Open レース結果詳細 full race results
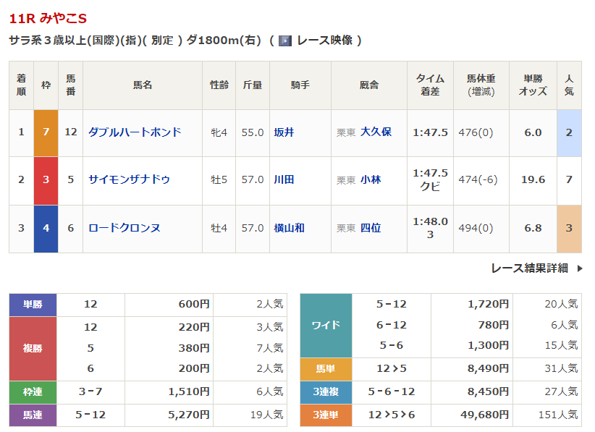The height and width of the screenshot is (432, 595). (x=529, y=268)
